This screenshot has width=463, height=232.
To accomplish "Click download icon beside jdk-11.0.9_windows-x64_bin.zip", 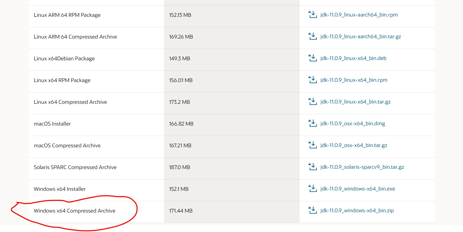I will tap(313, 210).
